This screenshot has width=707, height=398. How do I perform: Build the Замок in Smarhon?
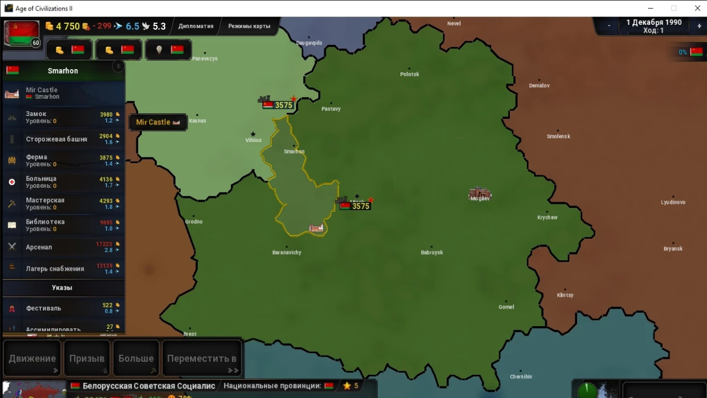(64, 117)
